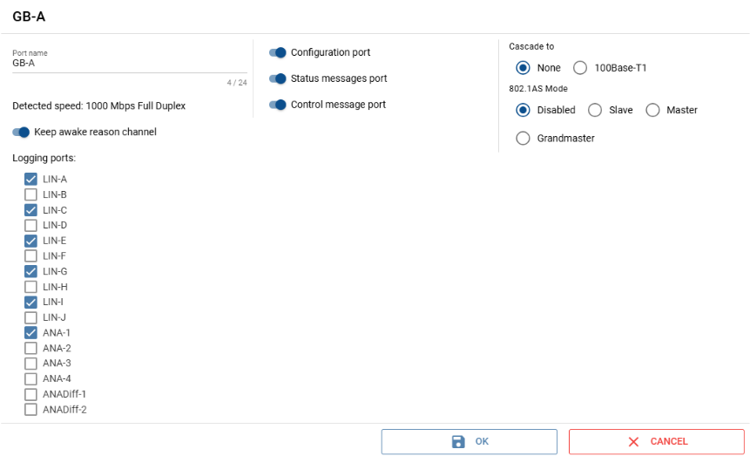The height and width of the screenshot is (456, 750).
Task: Uncheck the LIN-A logging port
Action: (31, 179)
